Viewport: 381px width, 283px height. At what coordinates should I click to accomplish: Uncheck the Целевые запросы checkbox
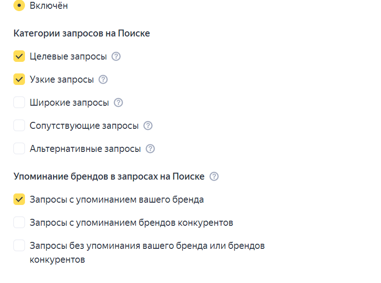click(x=19, y=56)
